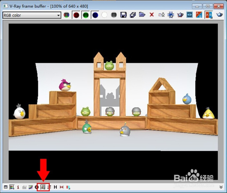Click the rendered image in frame buffer
Viewport: 227px width, 193px height.
pos(113,102)
